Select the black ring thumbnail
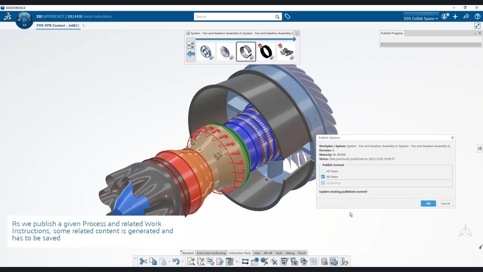483x272 pixels. point(266,51)
